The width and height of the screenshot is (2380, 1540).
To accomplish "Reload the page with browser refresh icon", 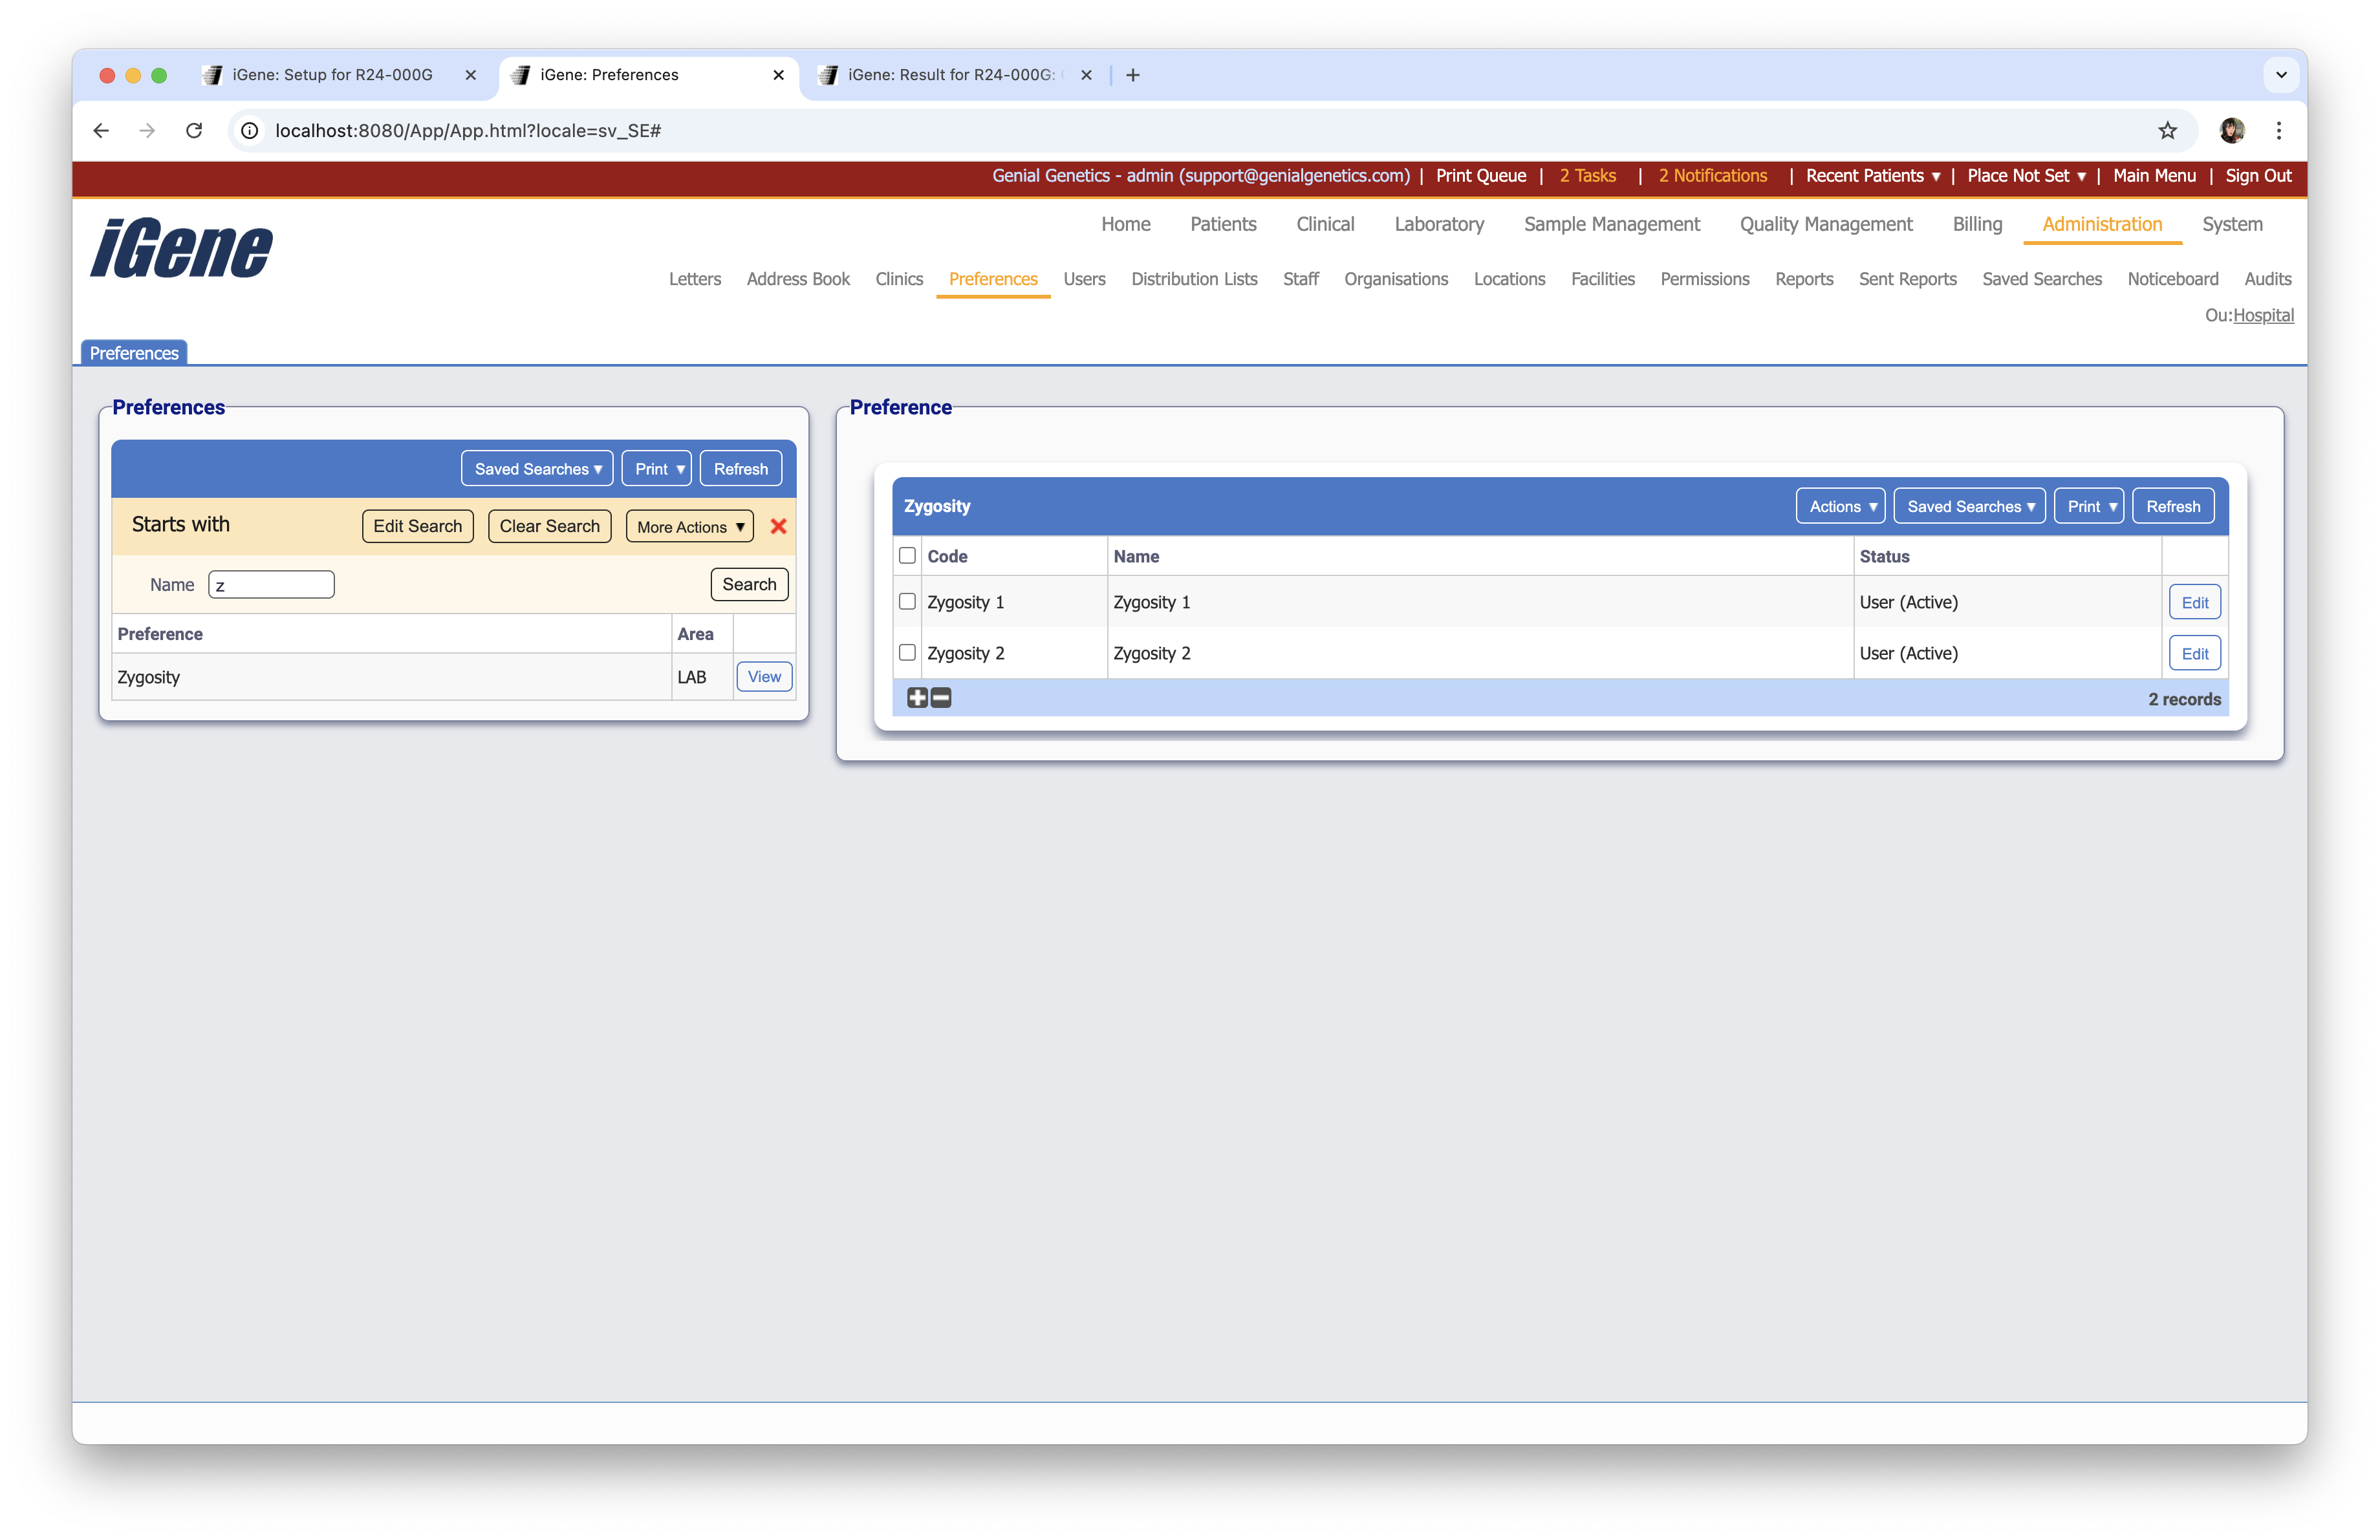I will pyautogui.click(x=194, y=131).
